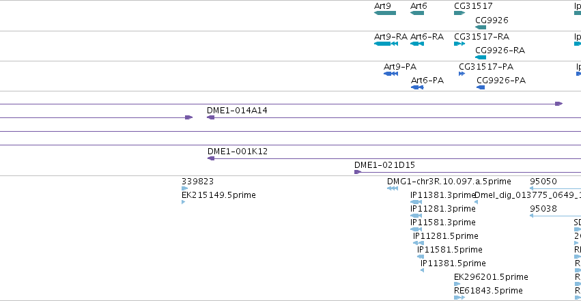Click the IP11281.3prime EST glyph

tap(416, 216)
